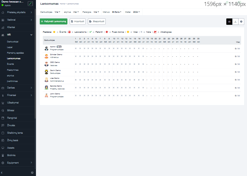Open Bilietai headset icon in sidebar
The image size is (247, 176).
click(3, 110)
